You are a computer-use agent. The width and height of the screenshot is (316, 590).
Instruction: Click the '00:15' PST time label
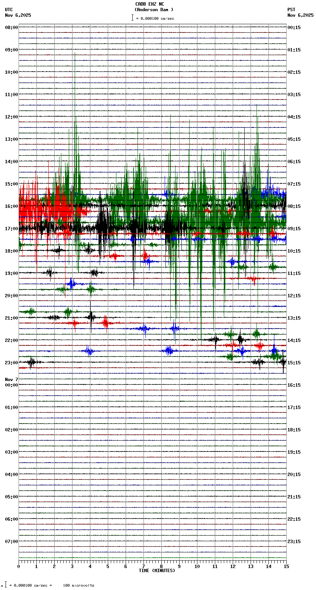[x=294, y=28]
